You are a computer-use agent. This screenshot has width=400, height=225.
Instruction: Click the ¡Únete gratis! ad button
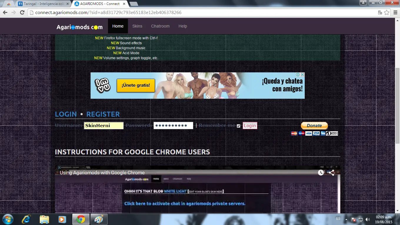[x=136, y=86]
